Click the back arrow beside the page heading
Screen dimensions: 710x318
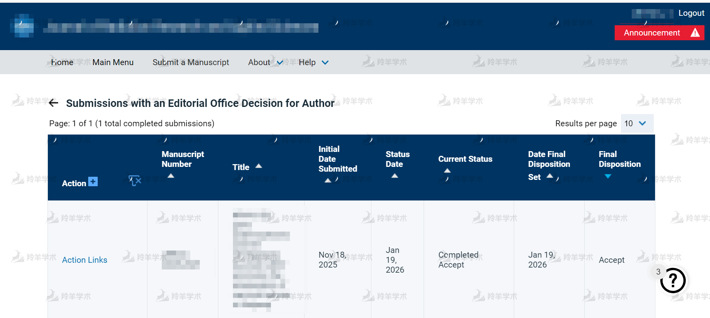coord(53,103)
